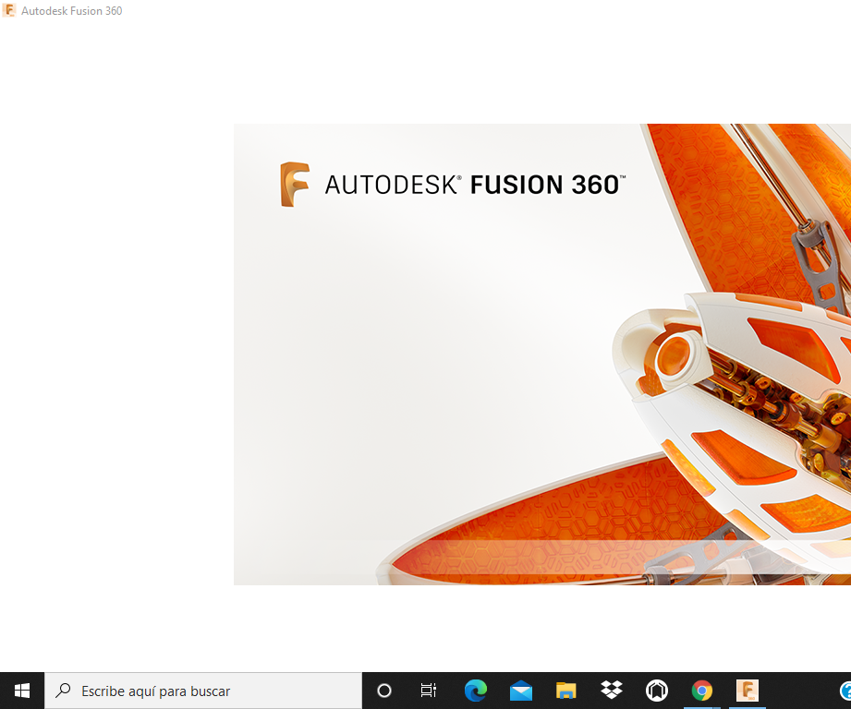Open Dropbox from the taskbar

(611, 691)
